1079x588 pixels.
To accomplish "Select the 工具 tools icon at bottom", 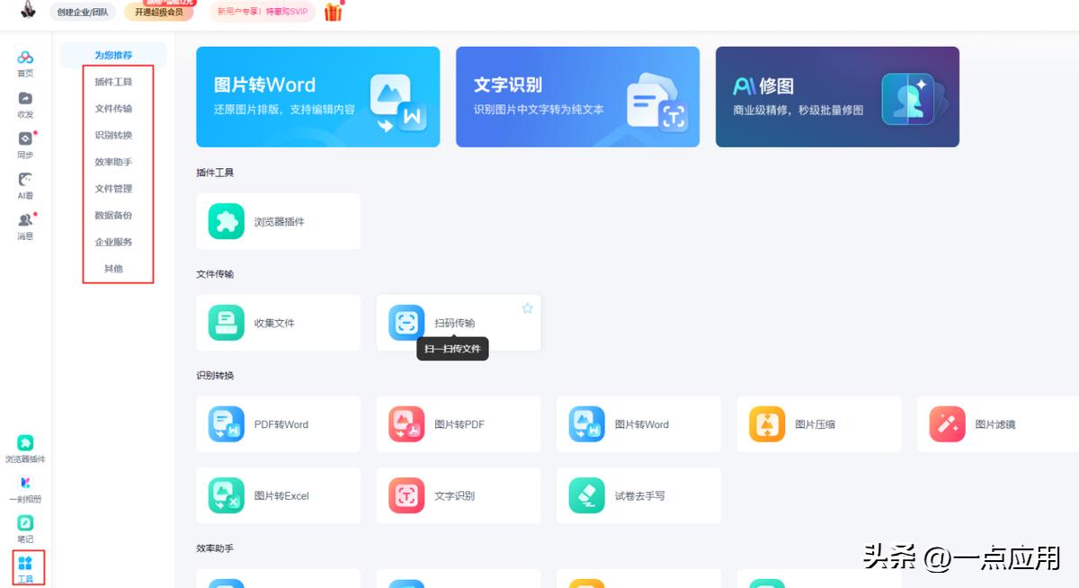I will point(25,565).
